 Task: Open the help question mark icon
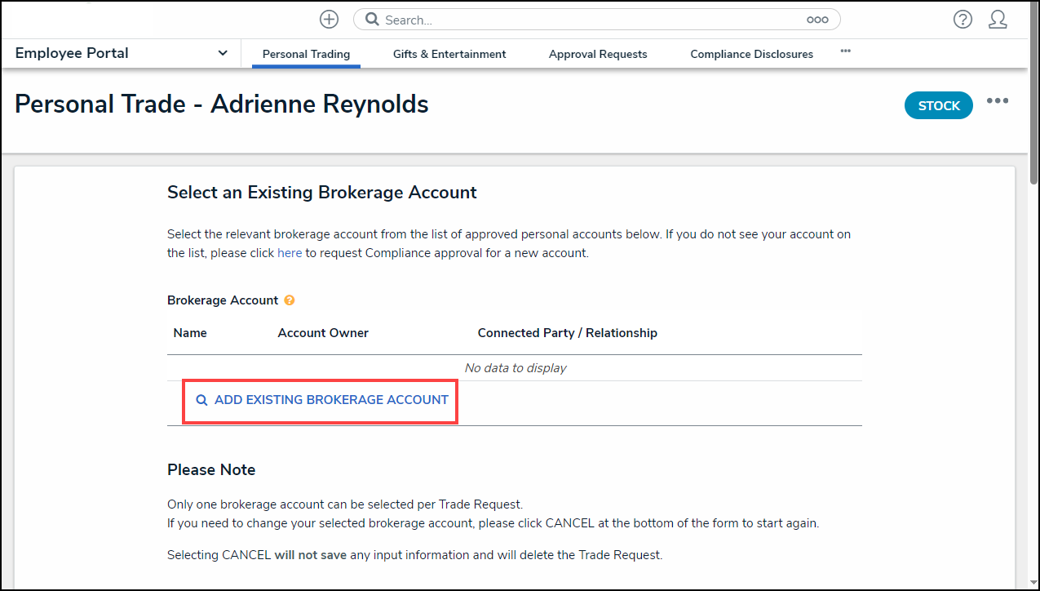coord(963,19)
